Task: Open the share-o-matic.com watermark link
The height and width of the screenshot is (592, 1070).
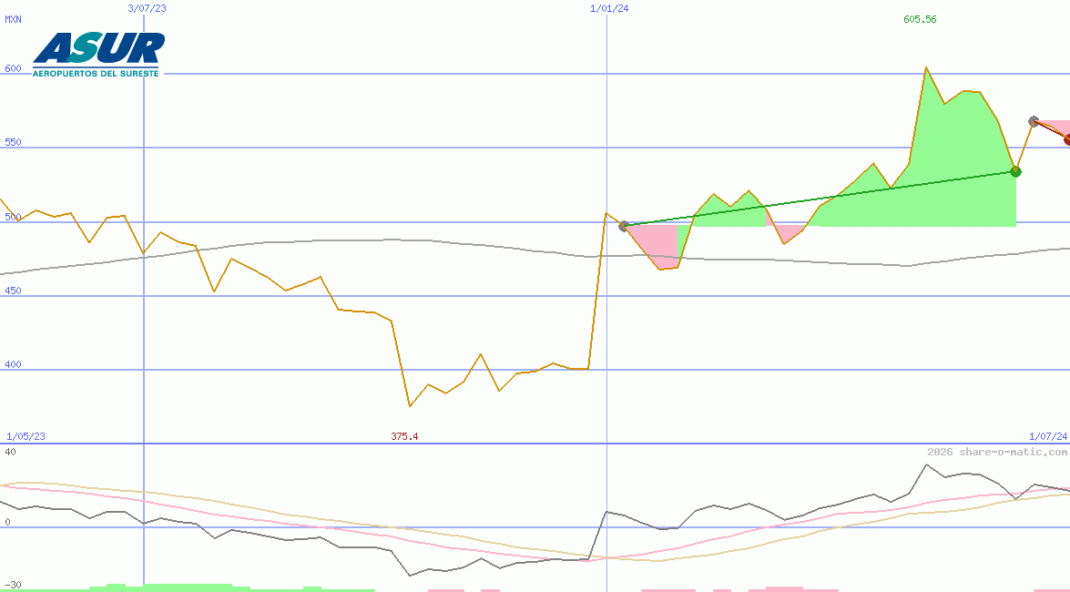Action: coord(997,452)
